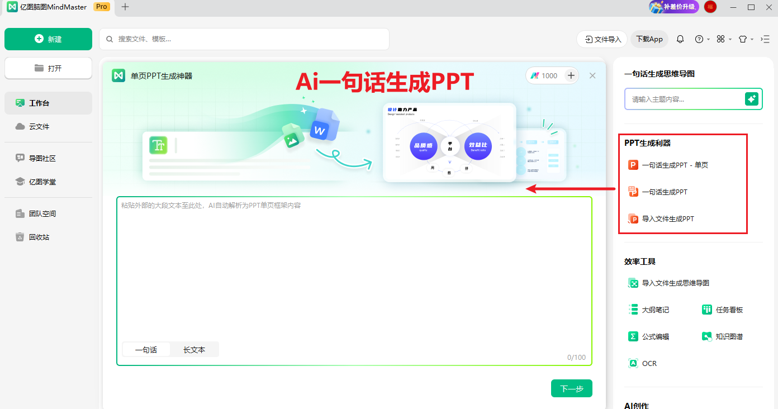Open 一句话生成PPT tool
The width and height of the screenshot is (778, 409).
(658, 192)
